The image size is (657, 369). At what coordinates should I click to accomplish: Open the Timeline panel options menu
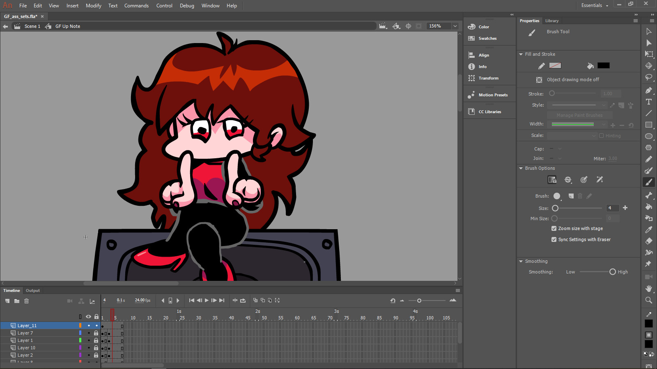coord(458,290)
